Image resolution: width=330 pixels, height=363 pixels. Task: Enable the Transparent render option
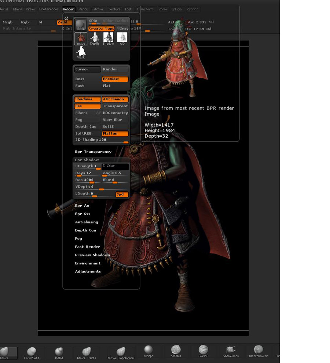coord(115,106)
